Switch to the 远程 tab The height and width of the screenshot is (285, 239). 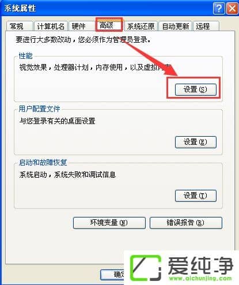click(206, 26)
